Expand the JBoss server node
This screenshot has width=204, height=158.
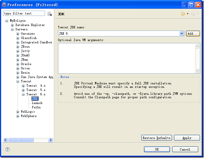click(x=18, y=47)
